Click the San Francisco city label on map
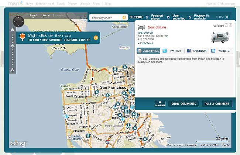 (113, 87)
